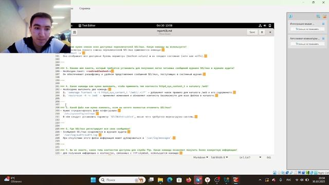Image resolution: width=329 pixels, height=185 pixels.
Task: Click the Wi-Fi icon in system tray
Action: [297, 180]
